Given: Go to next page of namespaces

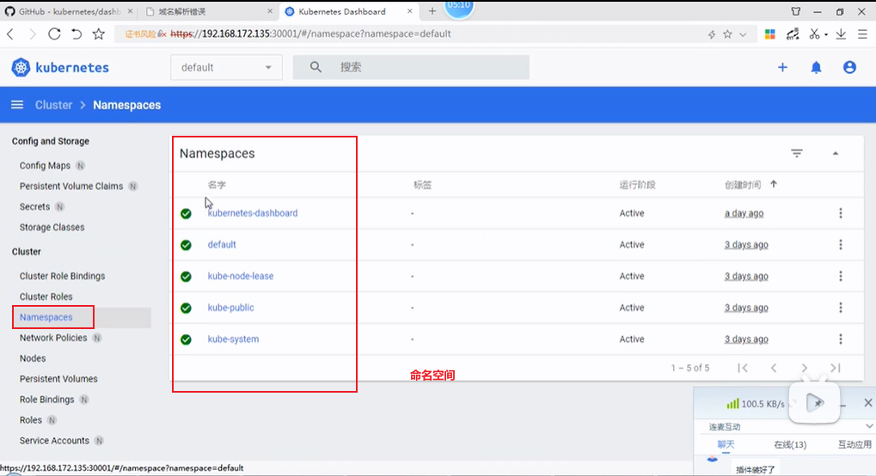Looking at the screenshot, I should point(805,368).
